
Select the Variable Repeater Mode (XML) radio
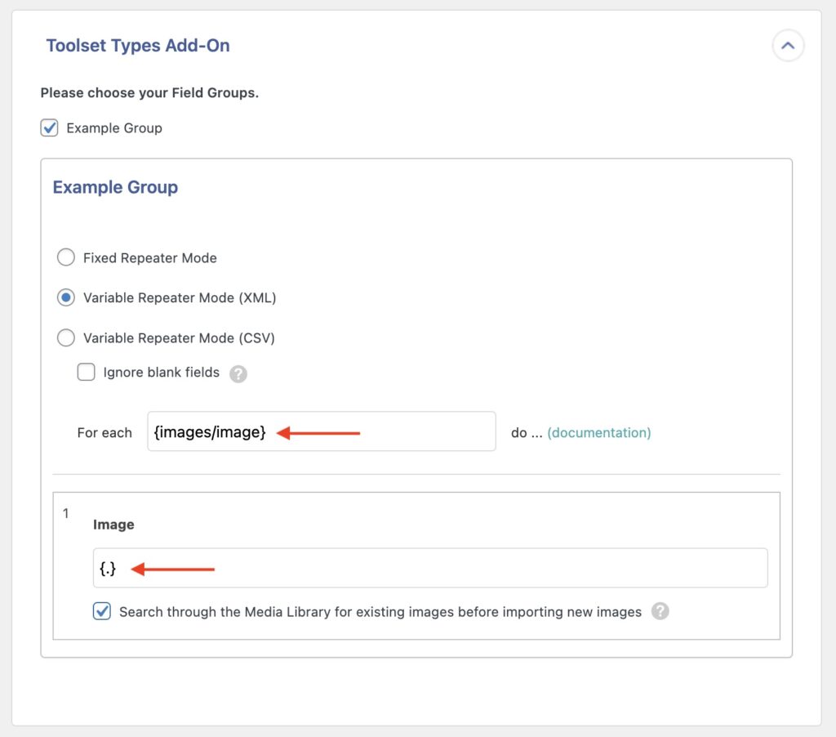tap(66, 297)
